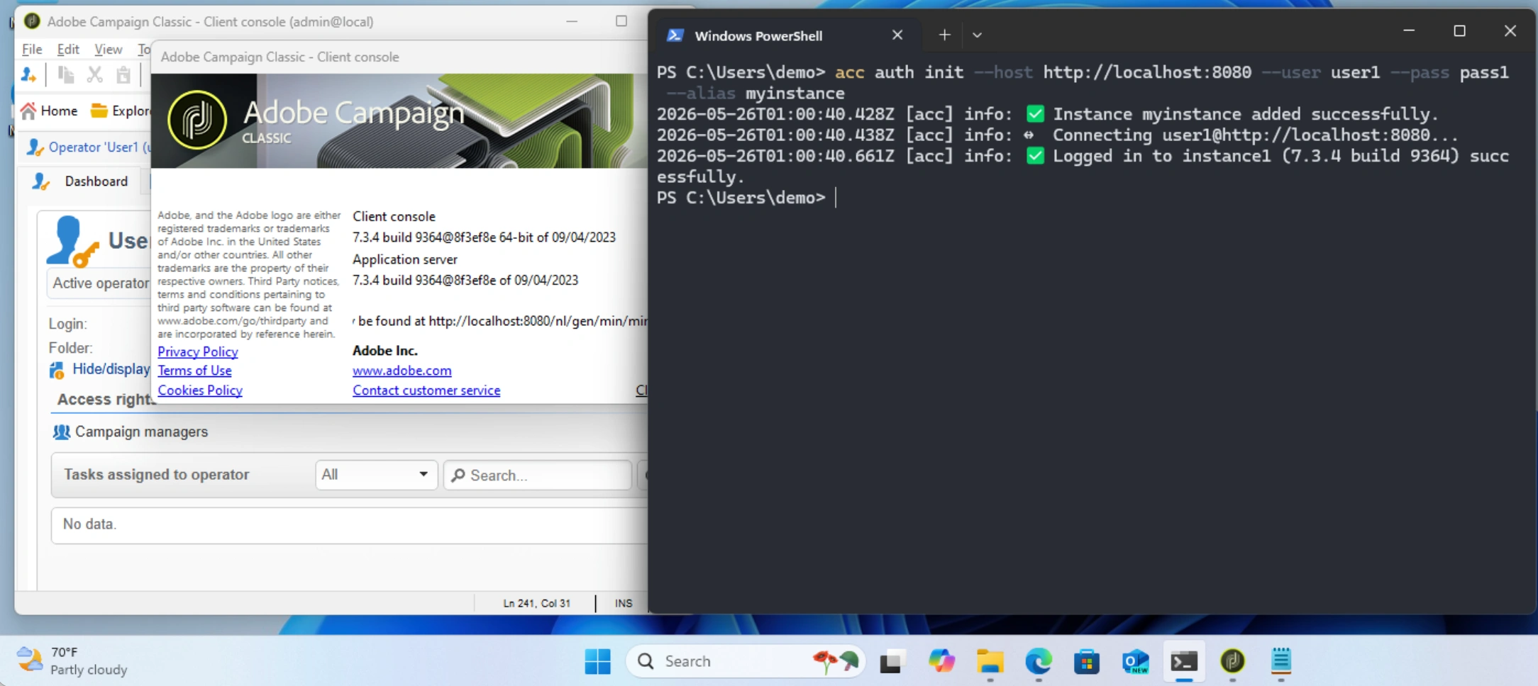The image size is (1538, 686).
Task: Open the Terms of Use link
Action: pyautogui.click(x=194, y=371)
